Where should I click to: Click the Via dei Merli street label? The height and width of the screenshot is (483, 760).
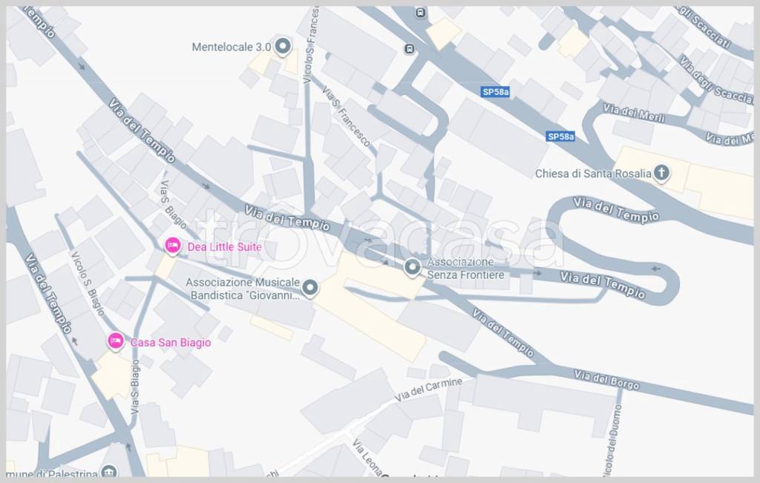point(634,113)
